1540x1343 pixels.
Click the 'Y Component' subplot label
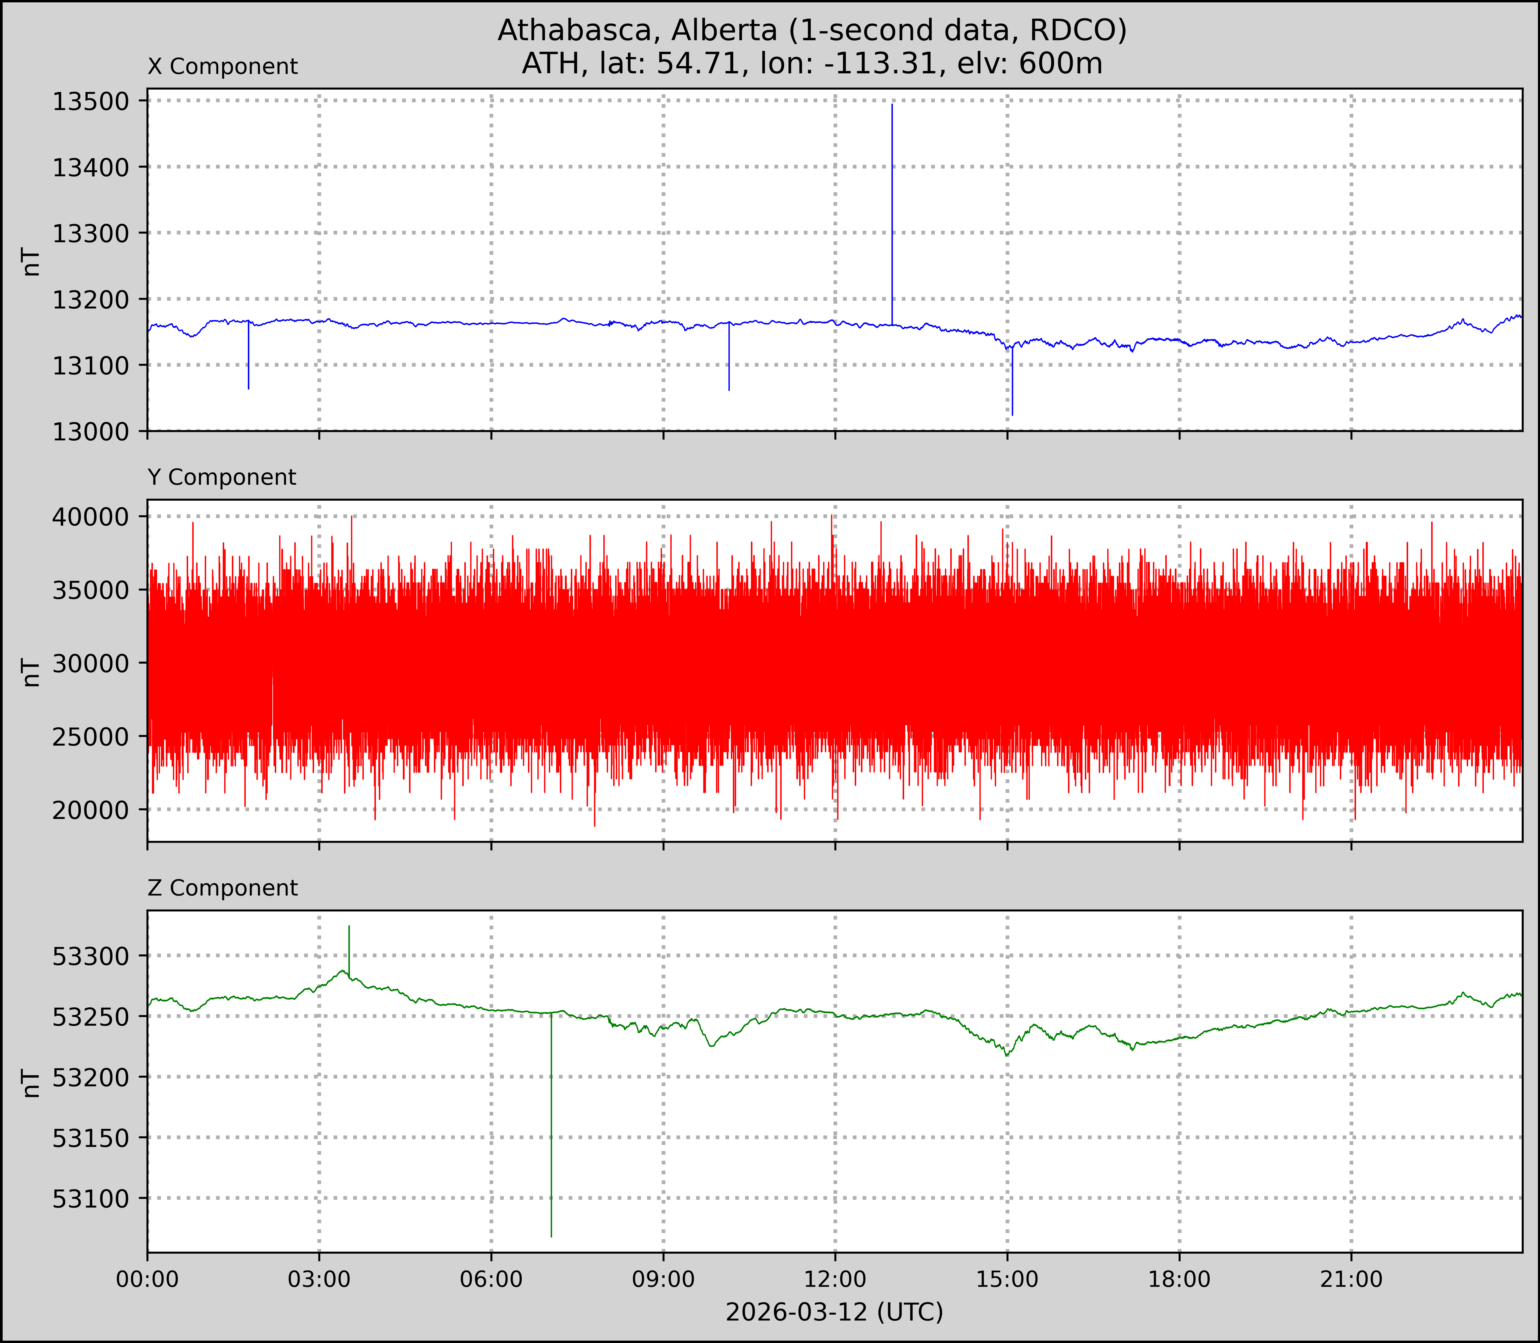tap(222, 477)
